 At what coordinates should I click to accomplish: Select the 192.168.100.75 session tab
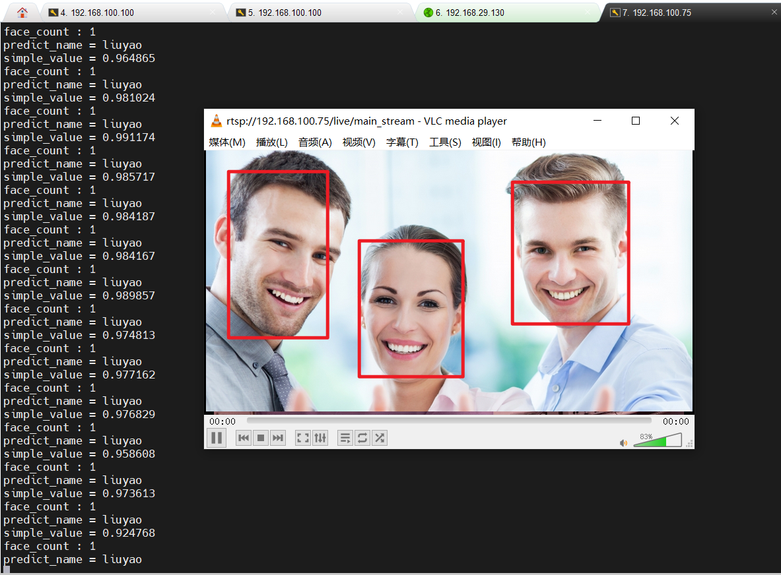point(667,12)
